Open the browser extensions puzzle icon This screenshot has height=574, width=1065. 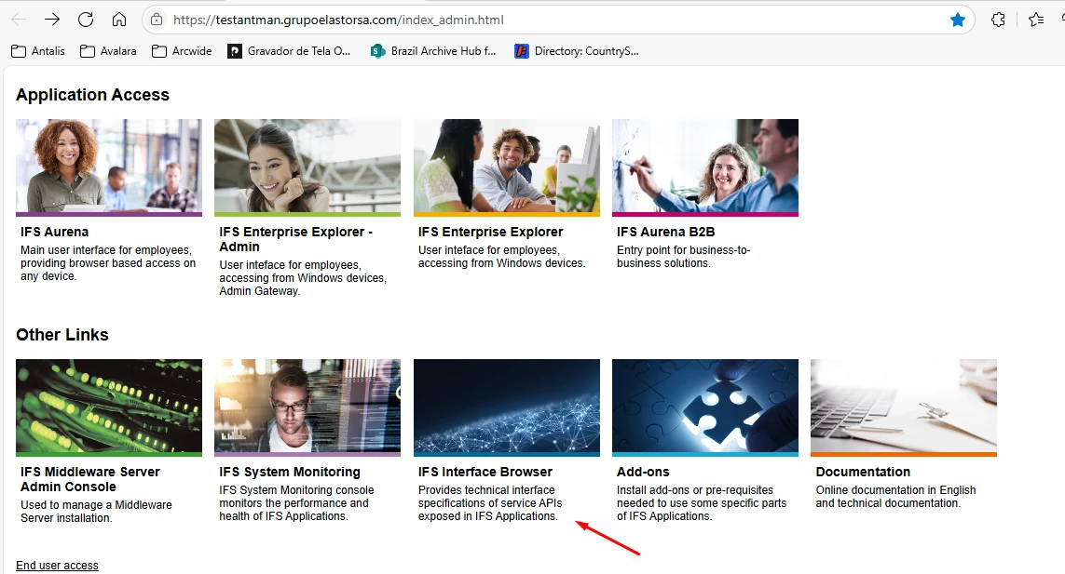[998, 20]
